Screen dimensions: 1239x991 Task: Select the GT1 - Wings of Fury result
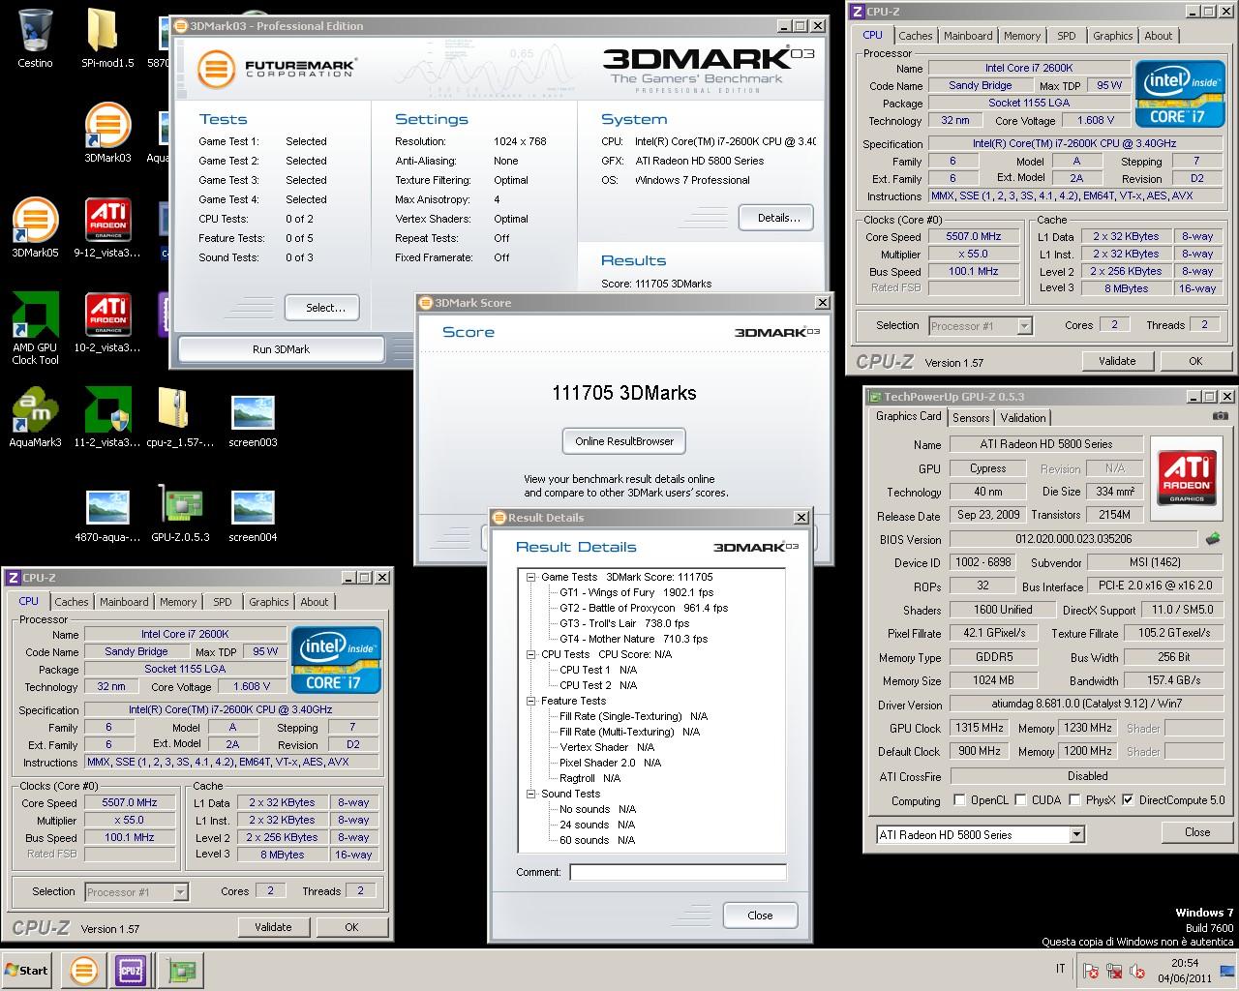(636, 592)
